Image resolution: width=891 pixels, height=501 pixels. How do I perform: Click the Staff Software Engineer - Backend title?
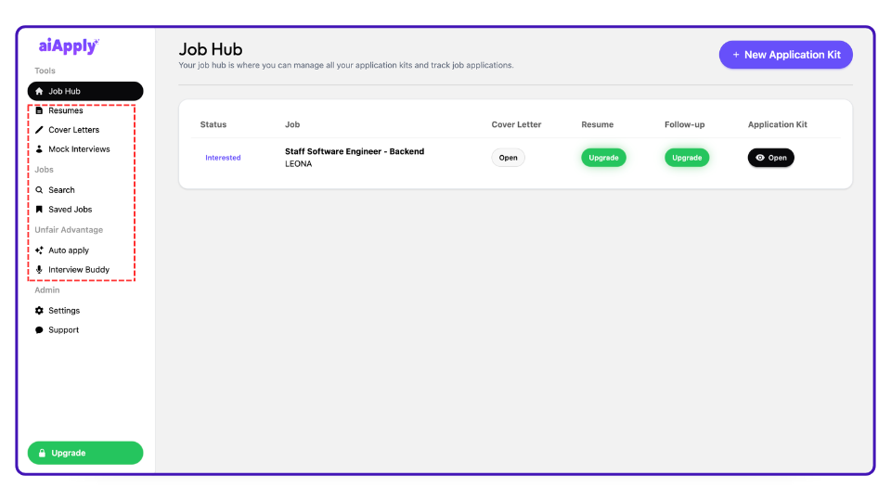[x=355, y=151]
